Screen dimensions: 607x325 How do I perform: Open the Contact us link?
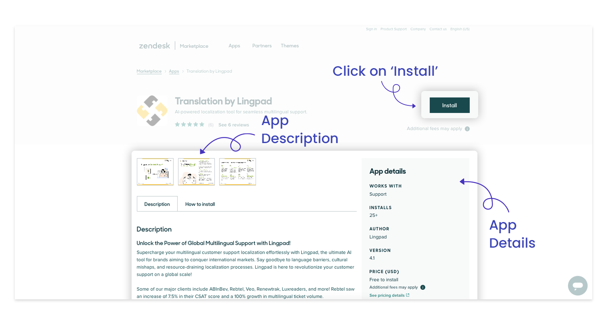438,29
